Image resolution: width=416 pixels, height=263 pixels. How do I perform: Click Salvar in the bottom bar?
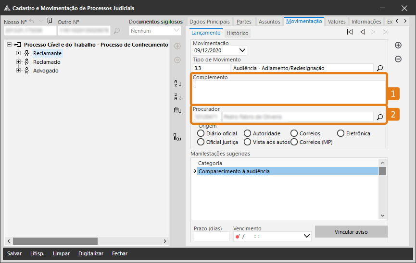tap(14, 253)
